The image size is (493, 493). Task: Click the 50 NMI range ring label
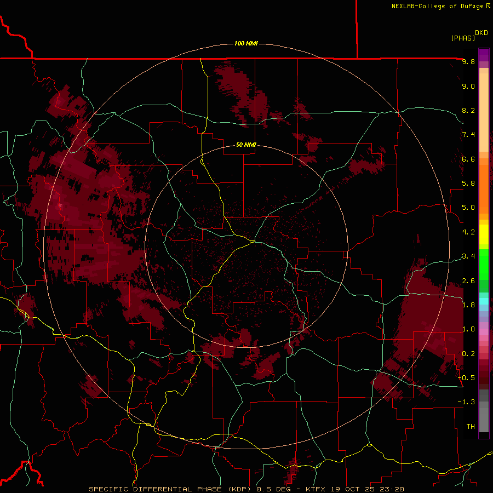coord(246,145)
